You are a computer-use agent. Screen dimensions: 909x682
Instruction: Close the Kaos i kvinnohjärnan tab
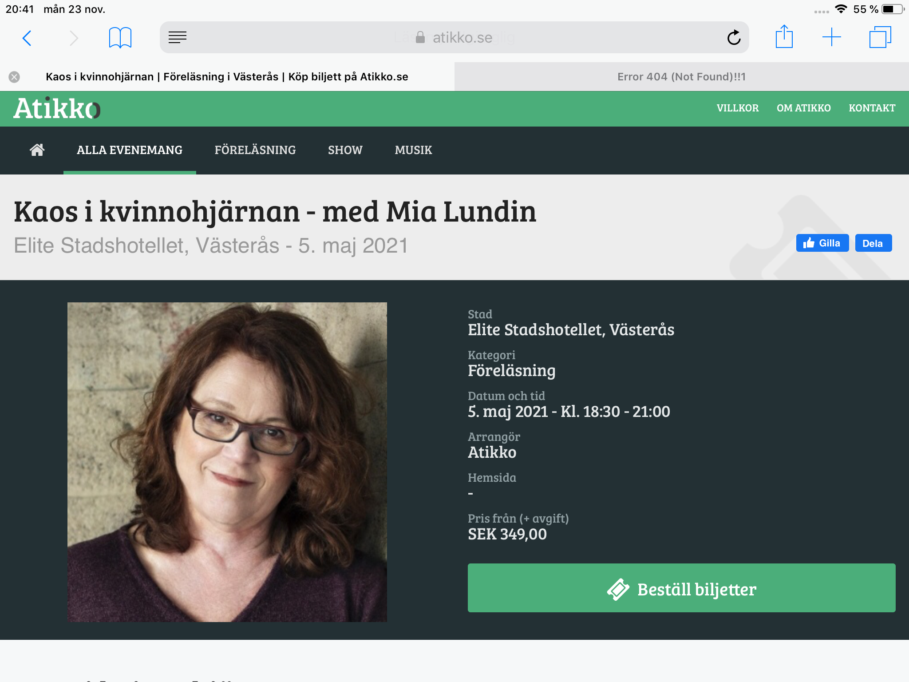pyautogui.click(x=14, y=77)
